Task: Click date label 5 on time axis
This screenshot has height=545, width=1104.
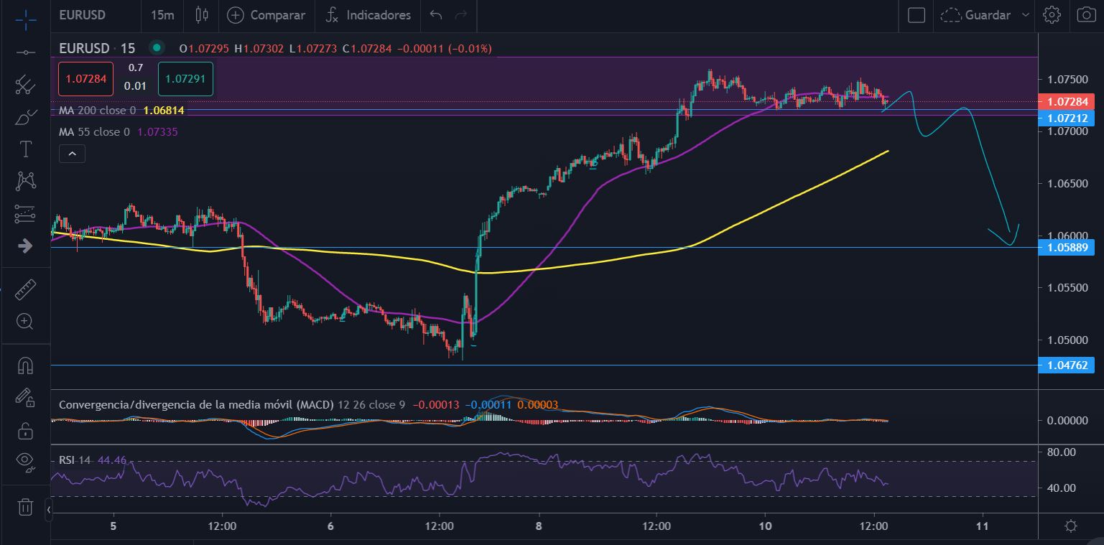Action: pos(113,526)
